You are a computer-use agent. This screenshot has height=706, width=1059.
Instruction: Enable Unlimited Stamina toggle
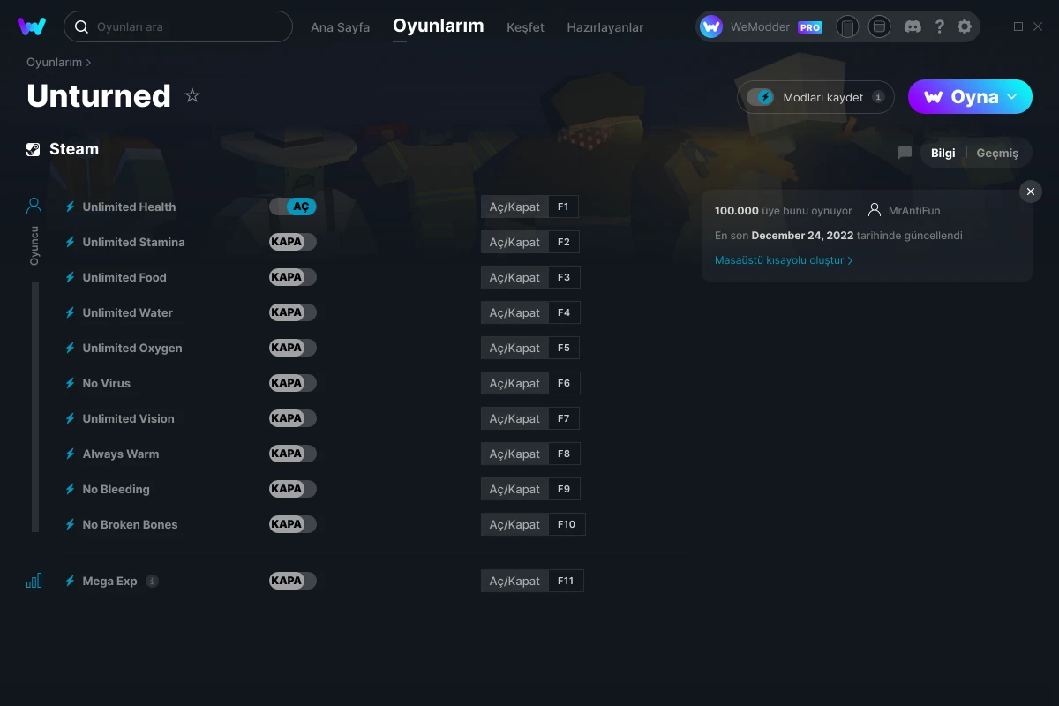(293, 242)
